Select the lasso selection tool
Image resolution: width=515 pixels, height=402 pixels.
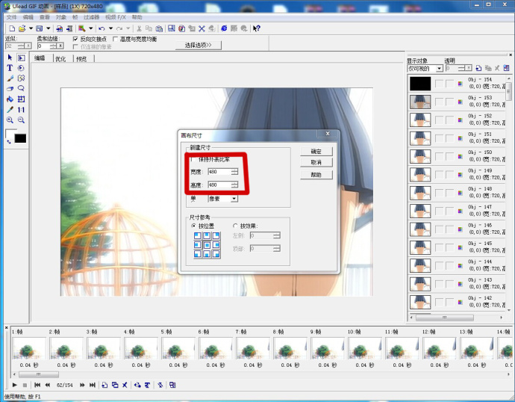21,88
